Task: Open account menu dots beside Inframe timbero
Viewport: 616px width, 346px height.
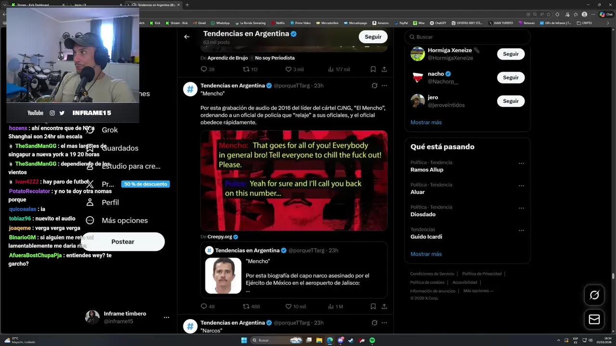Action: (167, 318)
